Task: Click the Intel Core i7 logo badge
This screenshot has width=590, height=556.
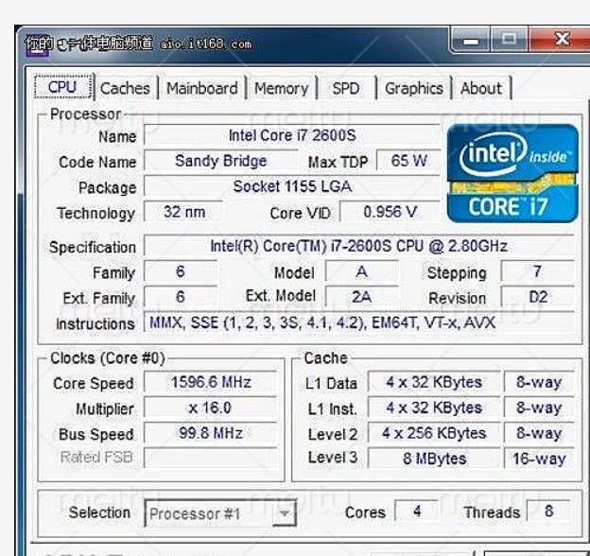Action: point(512,173)
